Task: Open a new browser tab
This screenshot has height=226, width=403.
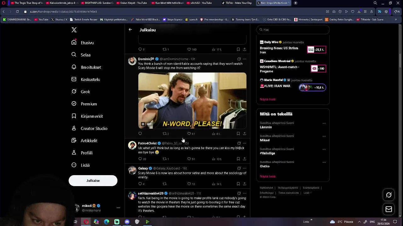Action: point(295,3)
